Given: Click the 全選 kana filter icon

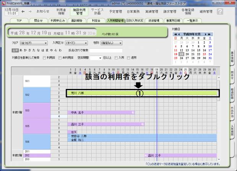Looking at the screenshot, I should click(15, 50).
